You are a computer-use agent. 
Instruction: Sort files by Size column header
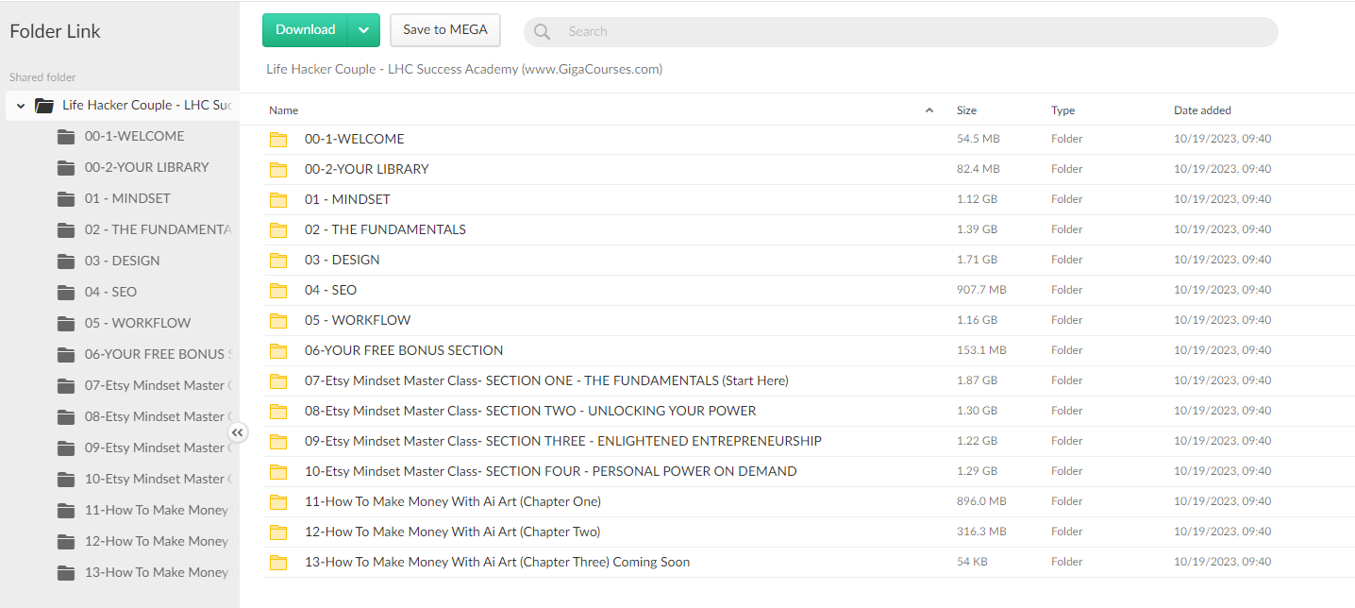tap(966, 110)
